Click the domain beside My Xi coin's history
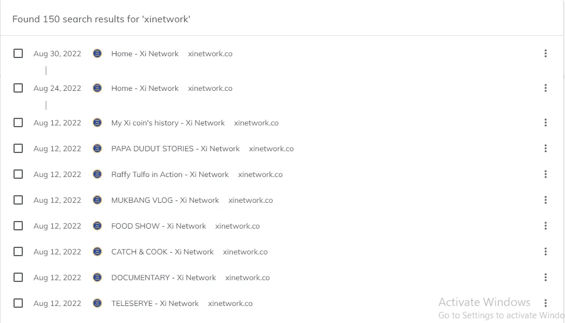 tap(256, 123)
